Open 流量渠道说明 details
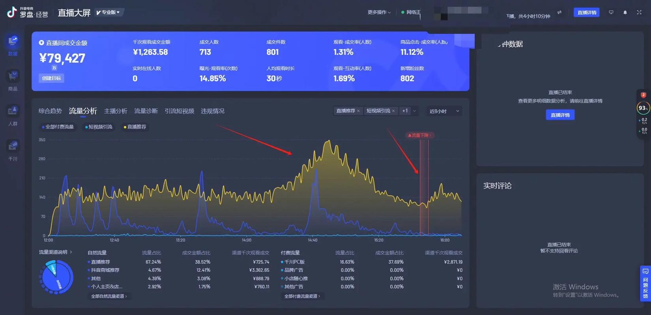 tap(55, 252)
